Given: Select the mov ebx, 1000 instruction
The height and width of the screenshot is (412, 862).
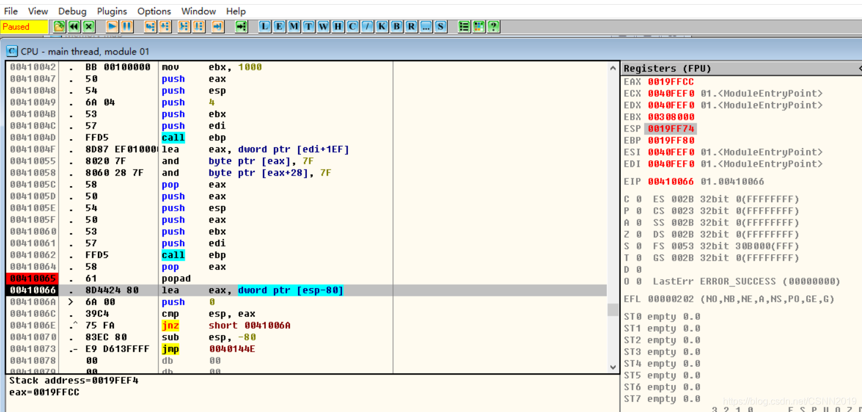Looking at the screenshot, I should [212, 67].
